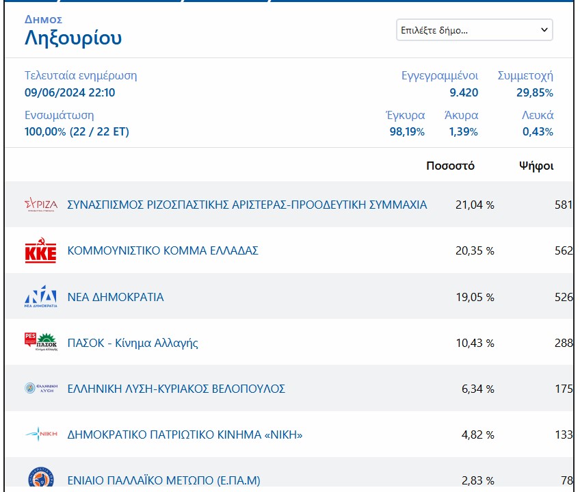Screen dimensions: 580x492
Task: Open ΕΝΙΑΙΟ ΠΑΛΛΑΪΚΟ ΜΕΤΩΠΟ (Ε.ΠΑ.Μ) link
Action: 164,480
